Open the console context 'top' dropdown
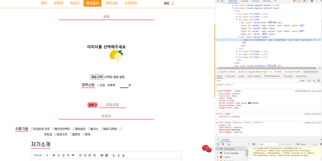Image resolution: width=322 pixels, height=161 pixels. tap(238, 144)
